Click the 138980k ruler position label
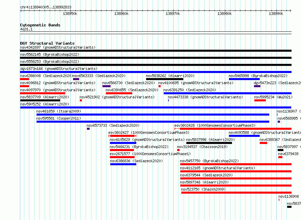The height and width of the screenshot is (220, 301). point(225,14)
